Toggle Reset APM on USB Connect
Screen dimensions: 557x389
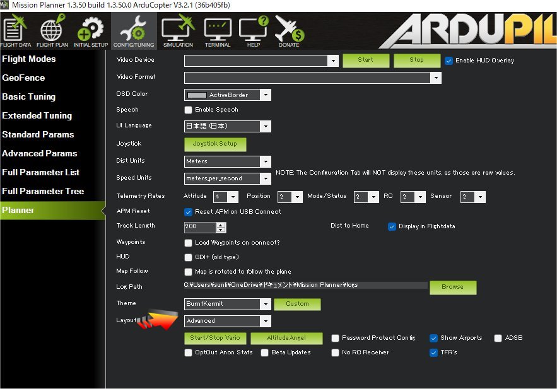[188, 212]
